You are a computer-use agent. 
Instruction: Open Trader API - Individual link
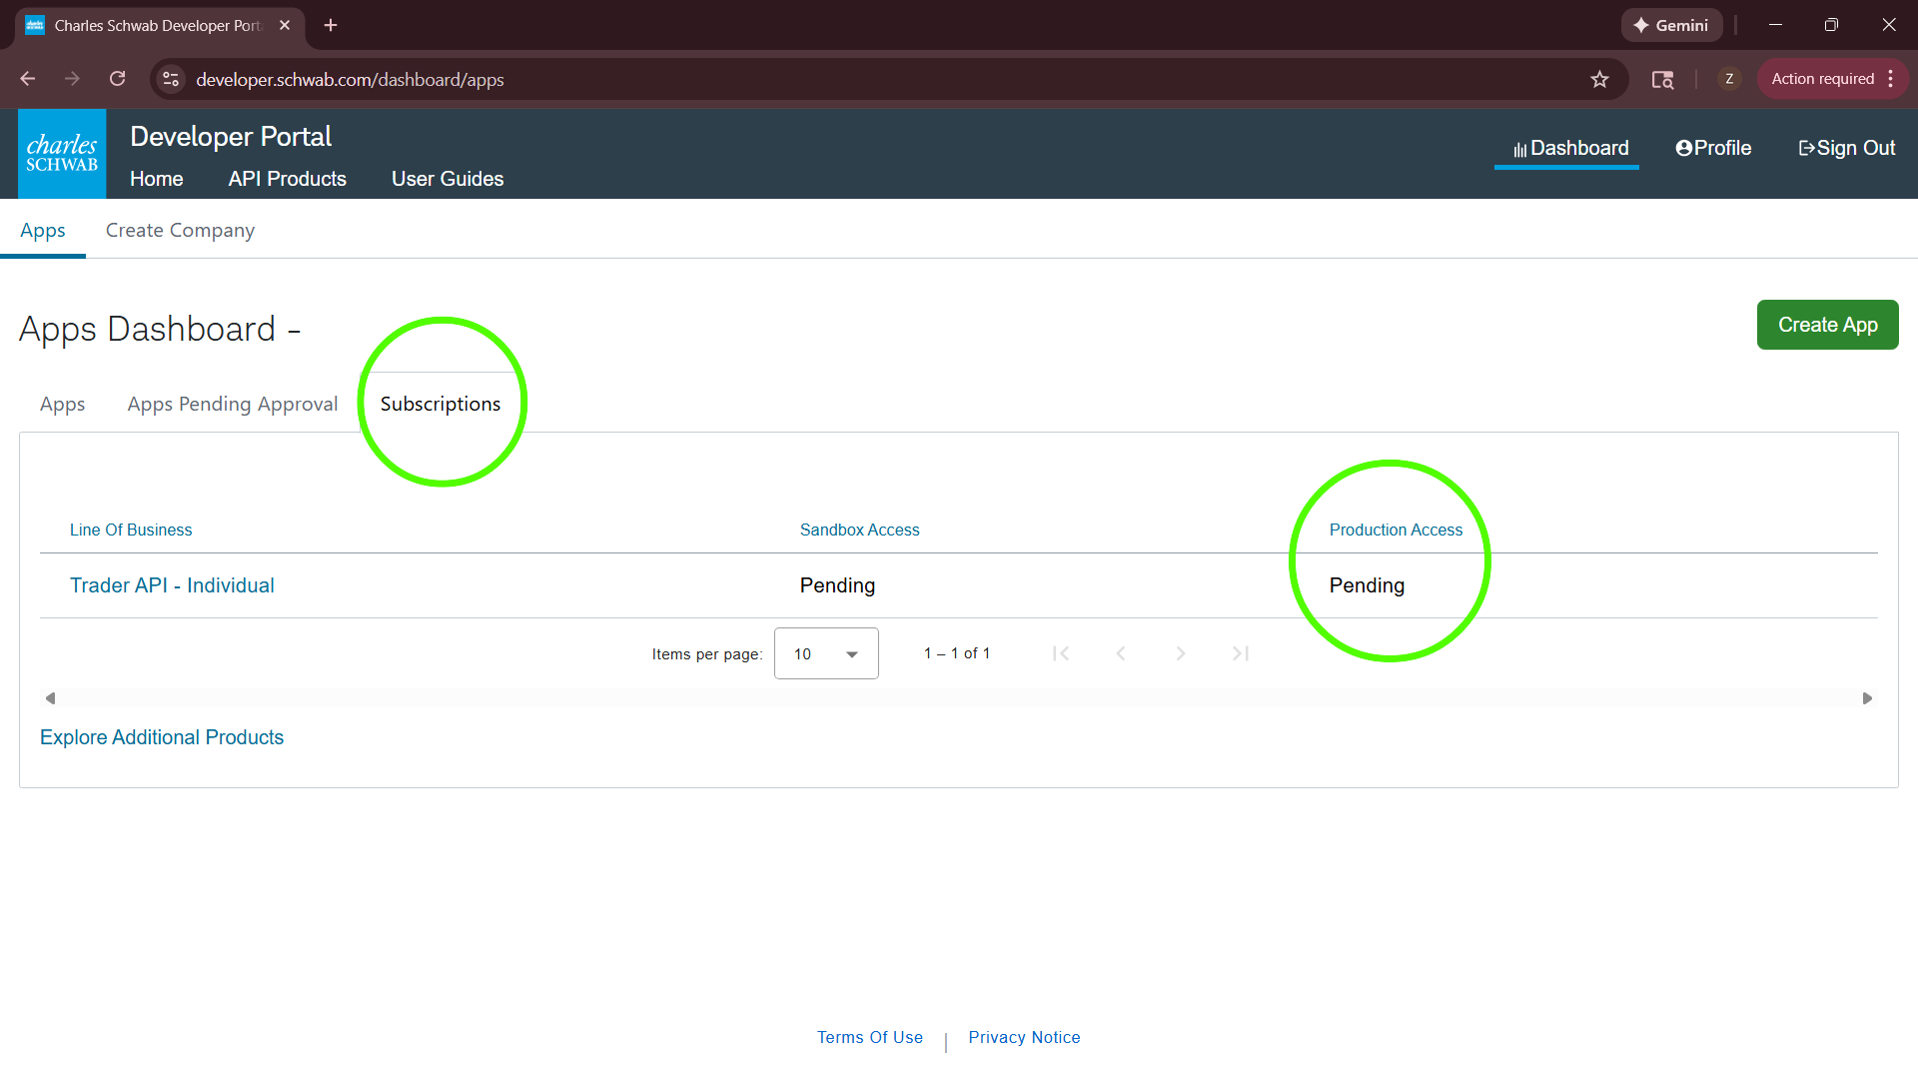point(172,585)
